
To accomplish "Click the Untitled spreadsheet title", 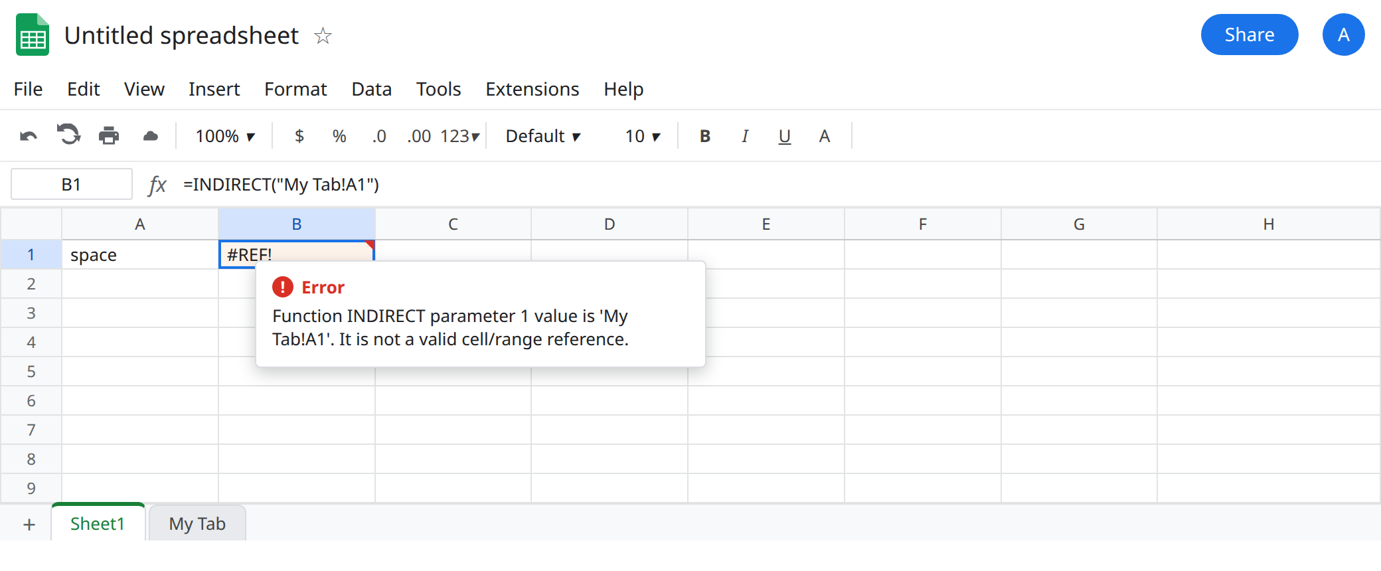I will pyautogui.click(x=181, y=35).
